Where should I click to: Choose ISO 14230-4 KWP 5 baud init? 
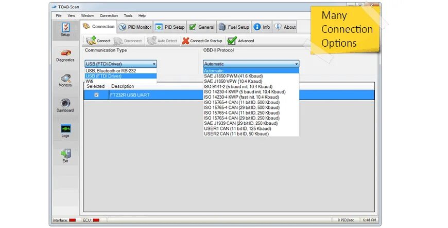(x=251, y=92)
